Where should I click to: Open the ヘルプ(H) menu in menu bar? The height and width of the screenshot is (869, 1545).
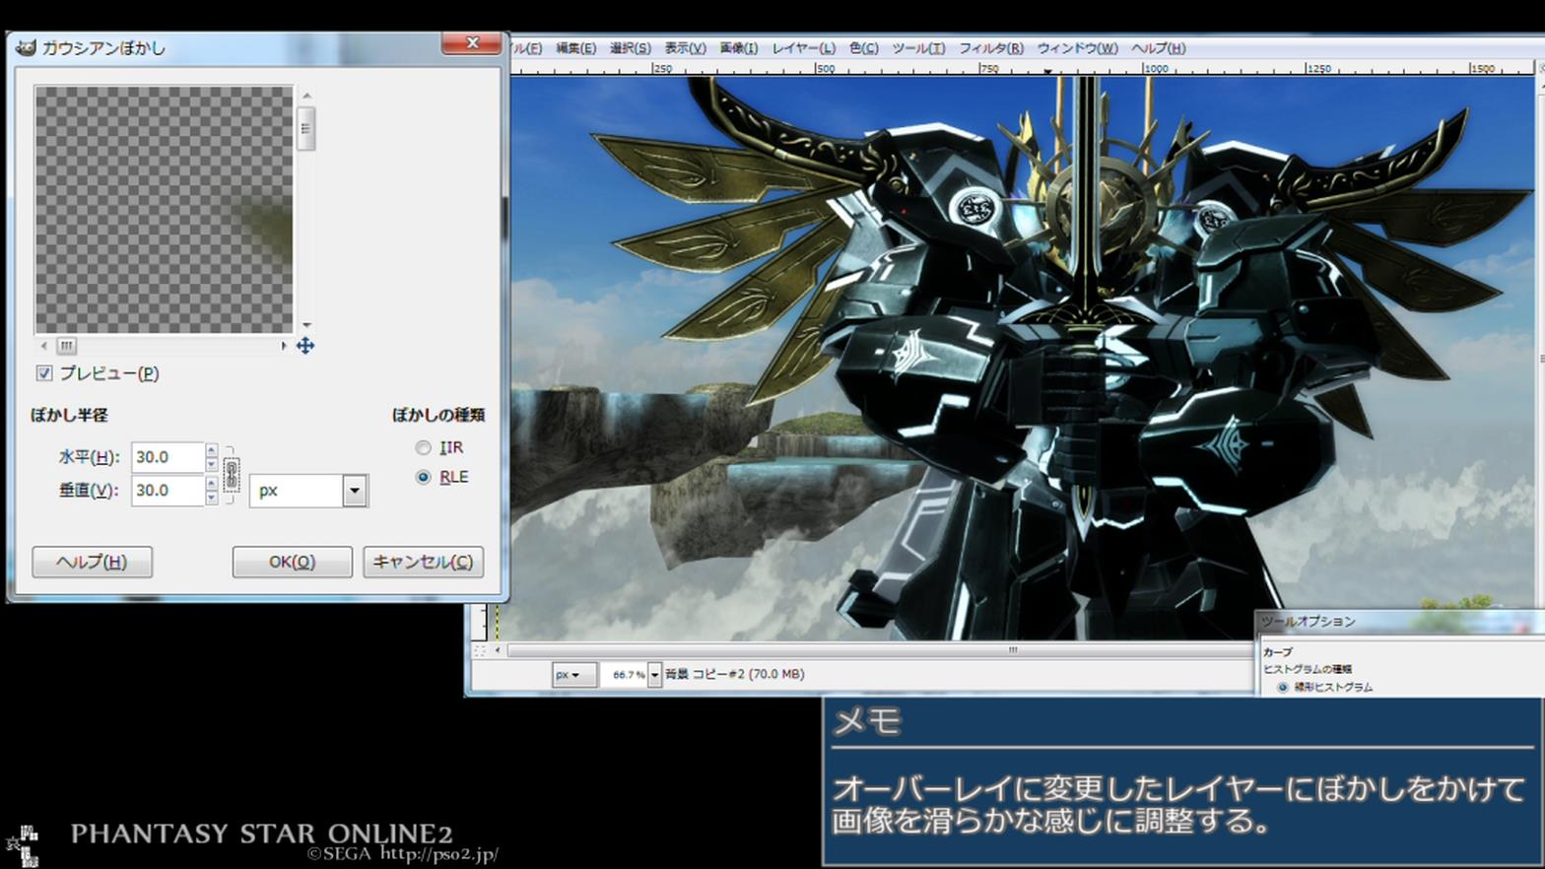point(1158,47)
